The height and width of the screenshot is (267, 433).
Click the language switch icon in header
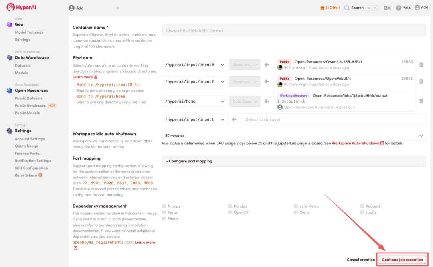pos(387,8)
